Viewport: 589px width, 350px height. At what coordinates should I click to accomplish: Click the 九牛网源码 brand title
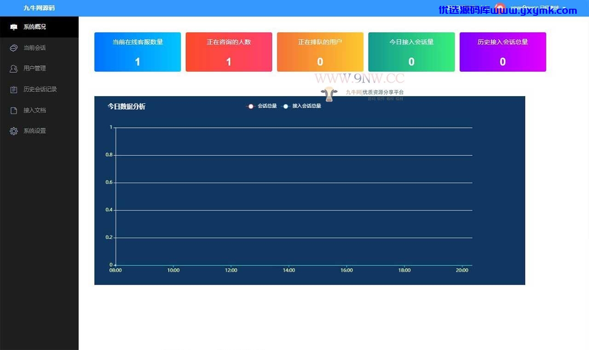point(39,8)
